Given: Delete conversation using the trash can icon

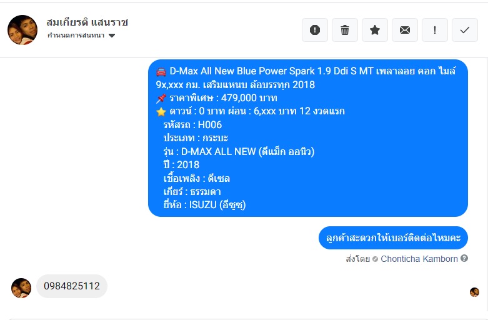Looking at the screenshot, I should point(345,30).
